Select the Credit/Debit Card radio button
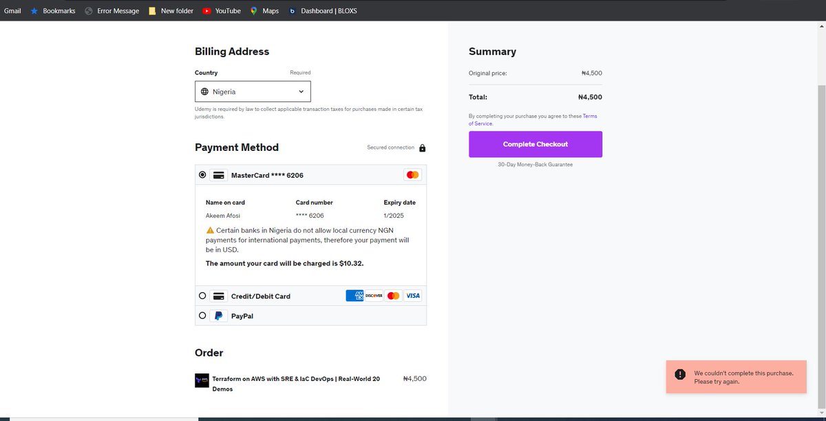This screenshot has width=826, height=421. (202, 296)
